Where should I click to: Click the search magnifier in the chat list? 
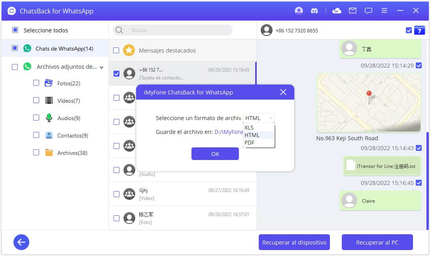coord(119,30)
